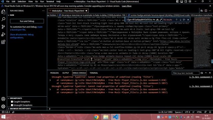Select the DEBUG CONSOLE tab
Viewport: 213px width, 120px height.
(79, 73)
